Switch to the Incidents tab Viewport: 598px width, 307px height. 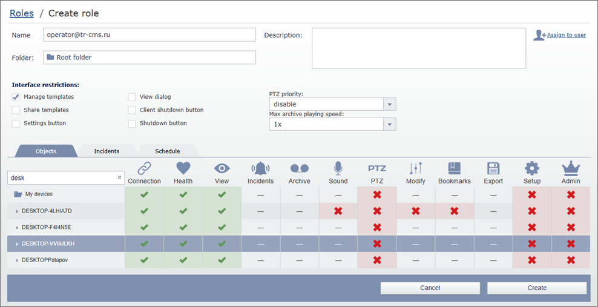coord(107,151)
